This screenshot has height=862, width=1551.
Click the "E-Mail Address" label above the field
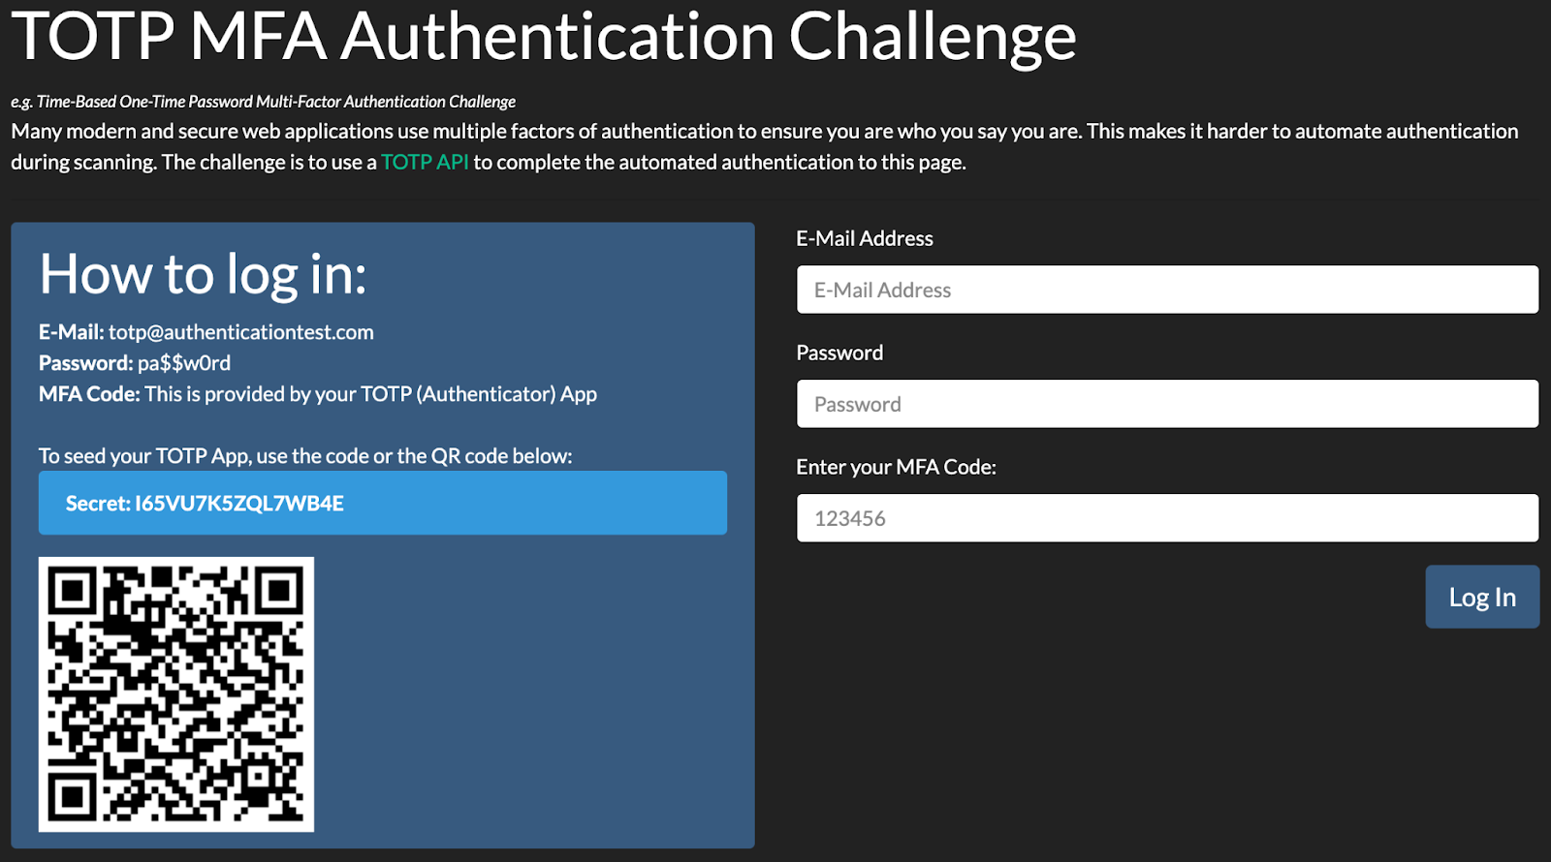864,238
